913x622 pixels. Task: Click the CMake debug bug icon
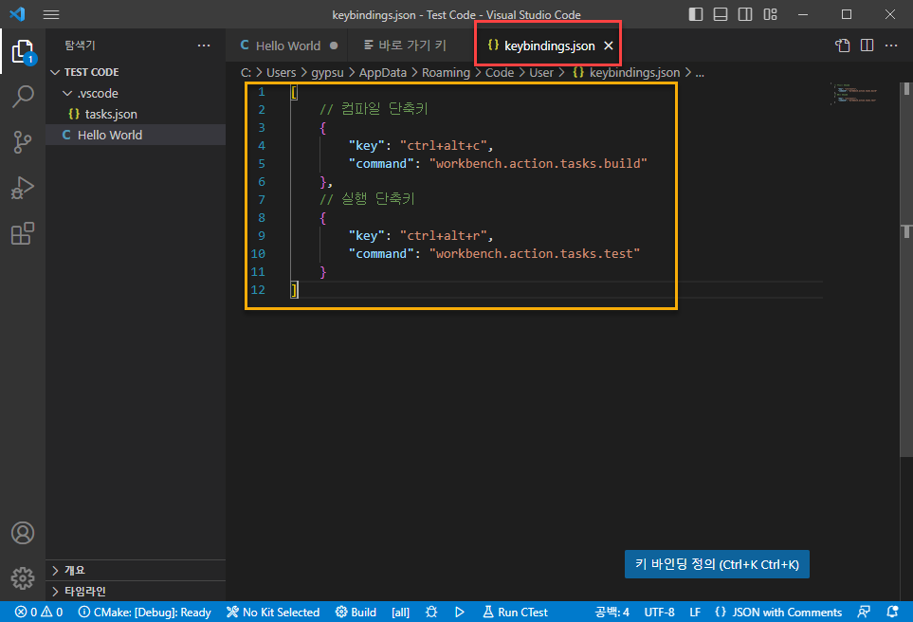pyautogui.click(x=431, y=613)
